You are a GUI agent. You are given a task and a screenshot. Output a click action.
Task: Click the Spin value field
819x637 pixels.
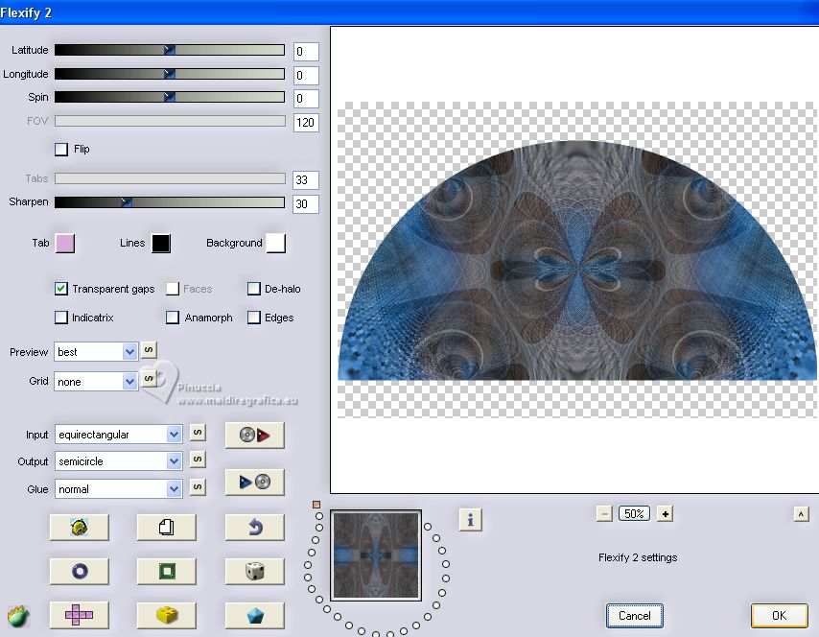pos(306,99)
